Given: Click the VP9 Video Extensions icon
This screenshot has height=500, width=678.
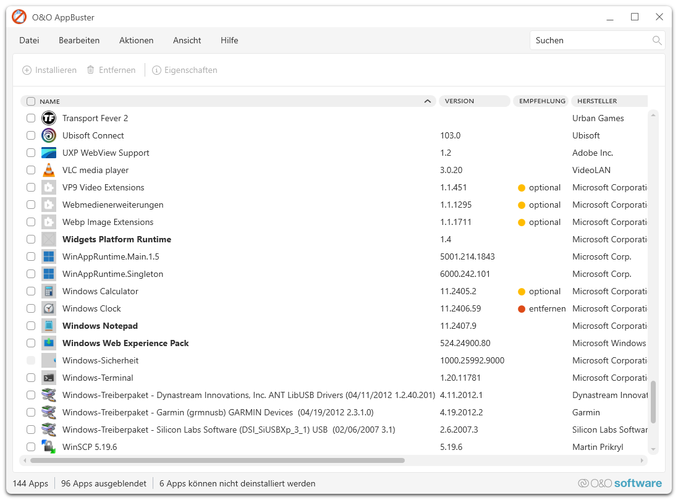Looking at the screenshot, I should click(49, 187).
